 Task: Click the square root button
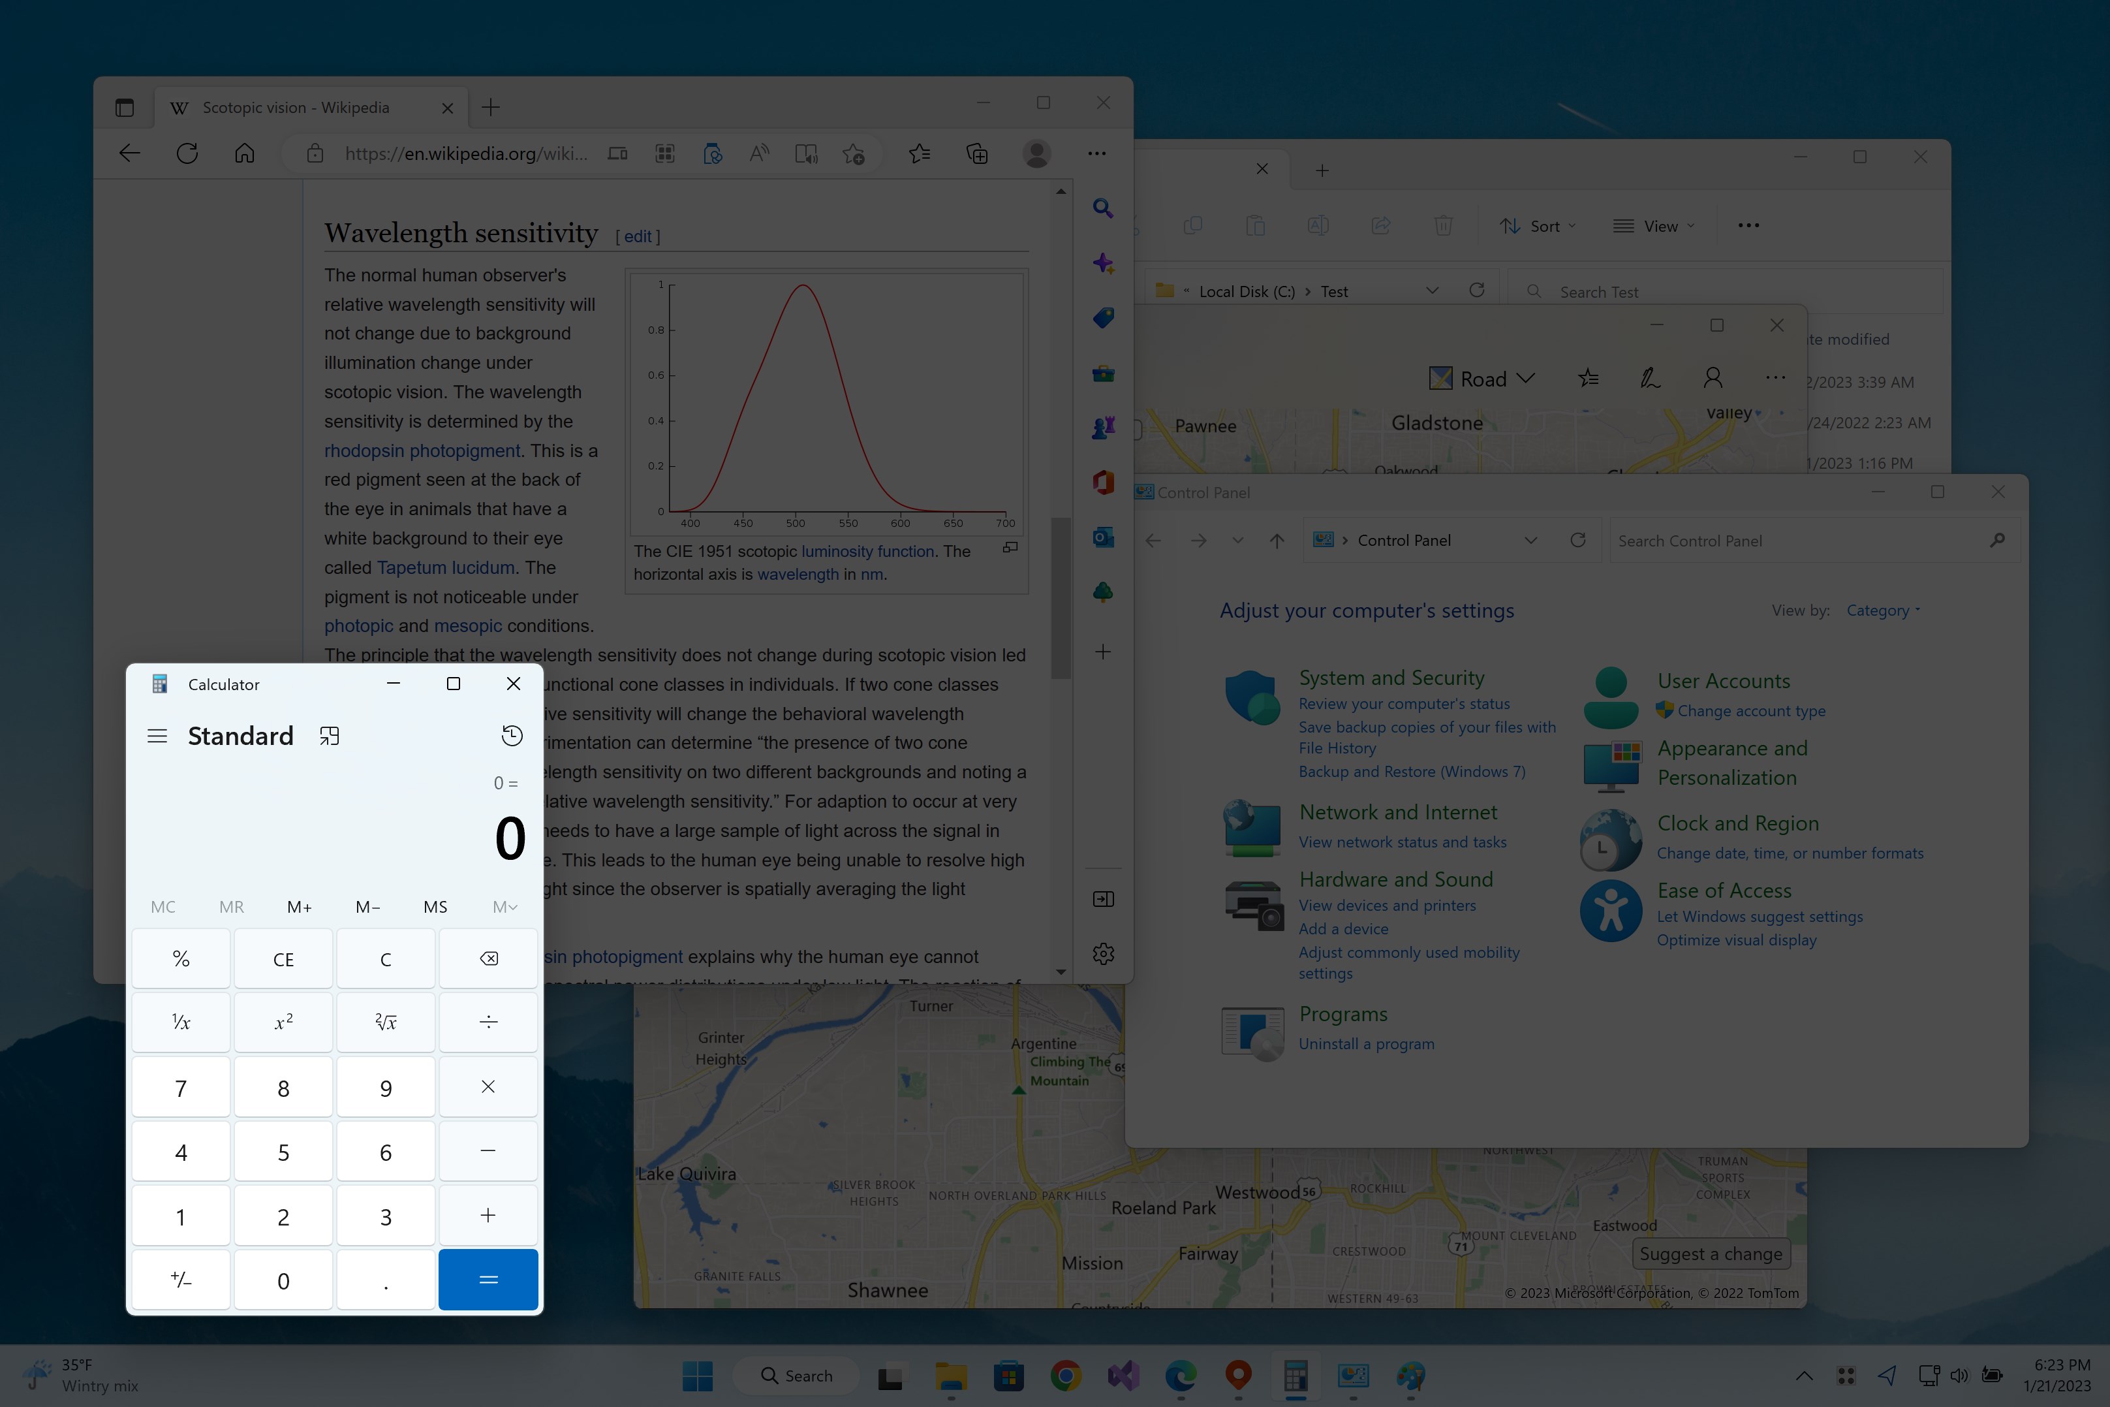(x=386, y=1022)
